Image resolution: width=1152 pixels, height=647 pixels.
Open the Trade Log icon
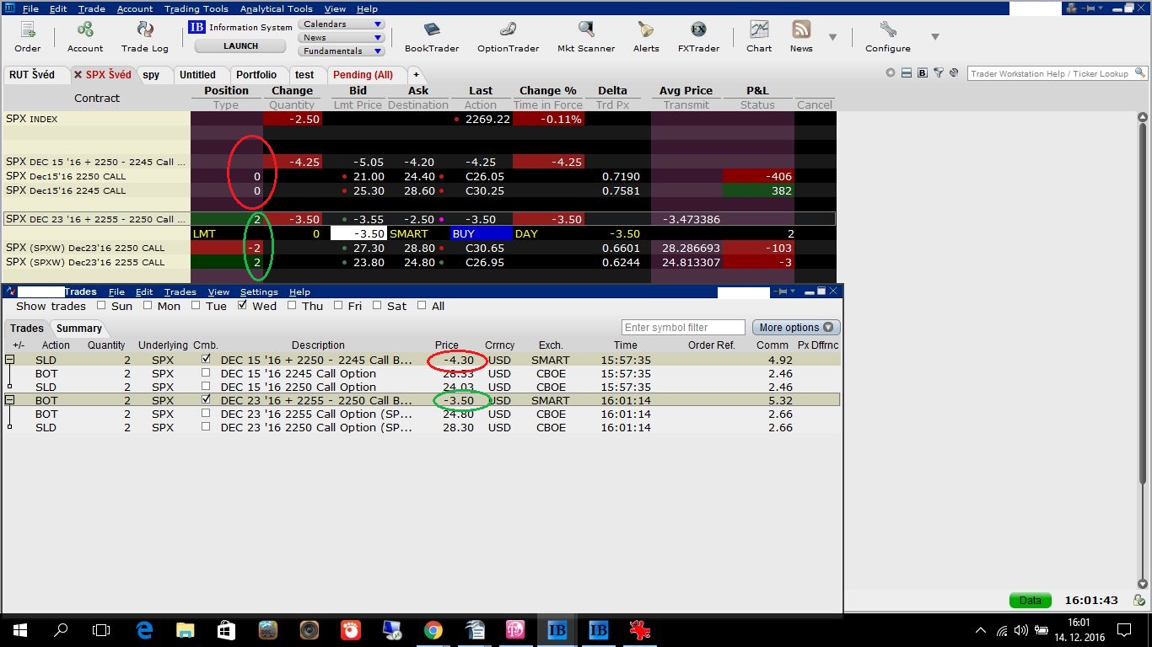coord(144,36)
